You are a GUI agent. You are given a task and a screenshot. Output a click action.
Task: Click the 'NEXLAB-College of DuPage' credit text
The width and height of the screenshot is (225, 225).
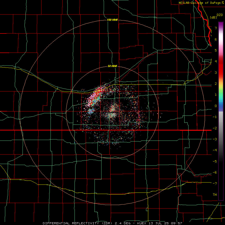coord(200,3)
